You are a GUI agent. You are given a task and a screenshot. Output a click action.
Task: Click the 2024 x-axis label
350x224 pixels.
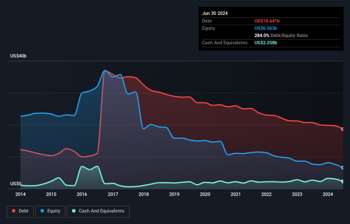[x=328, y=194]
